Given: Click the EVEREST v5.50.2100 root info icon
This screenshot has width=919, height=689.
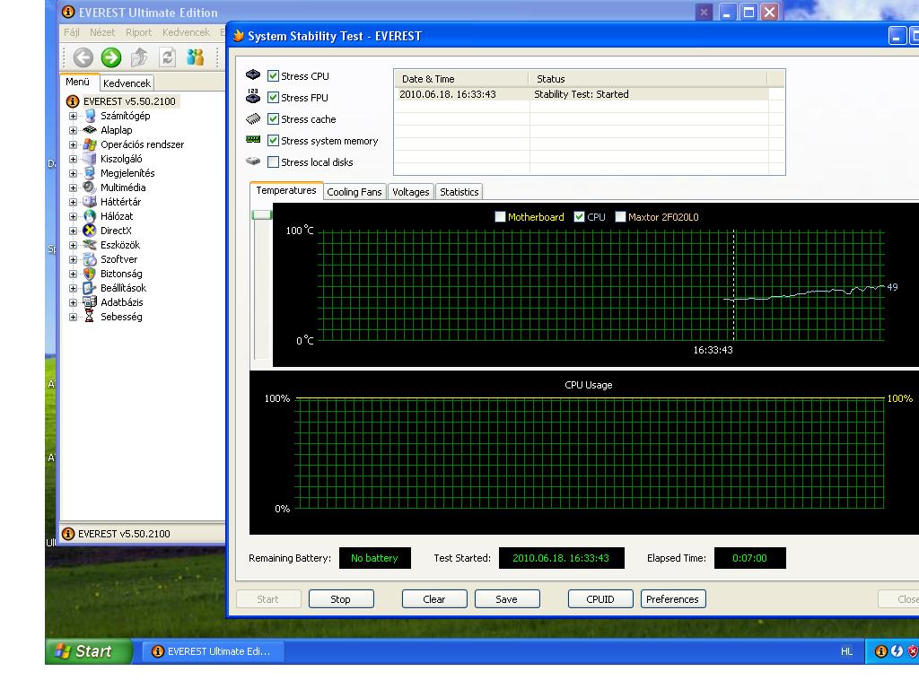Looking at the screenshot, I should pyautogui.click(x=73, y=101).
